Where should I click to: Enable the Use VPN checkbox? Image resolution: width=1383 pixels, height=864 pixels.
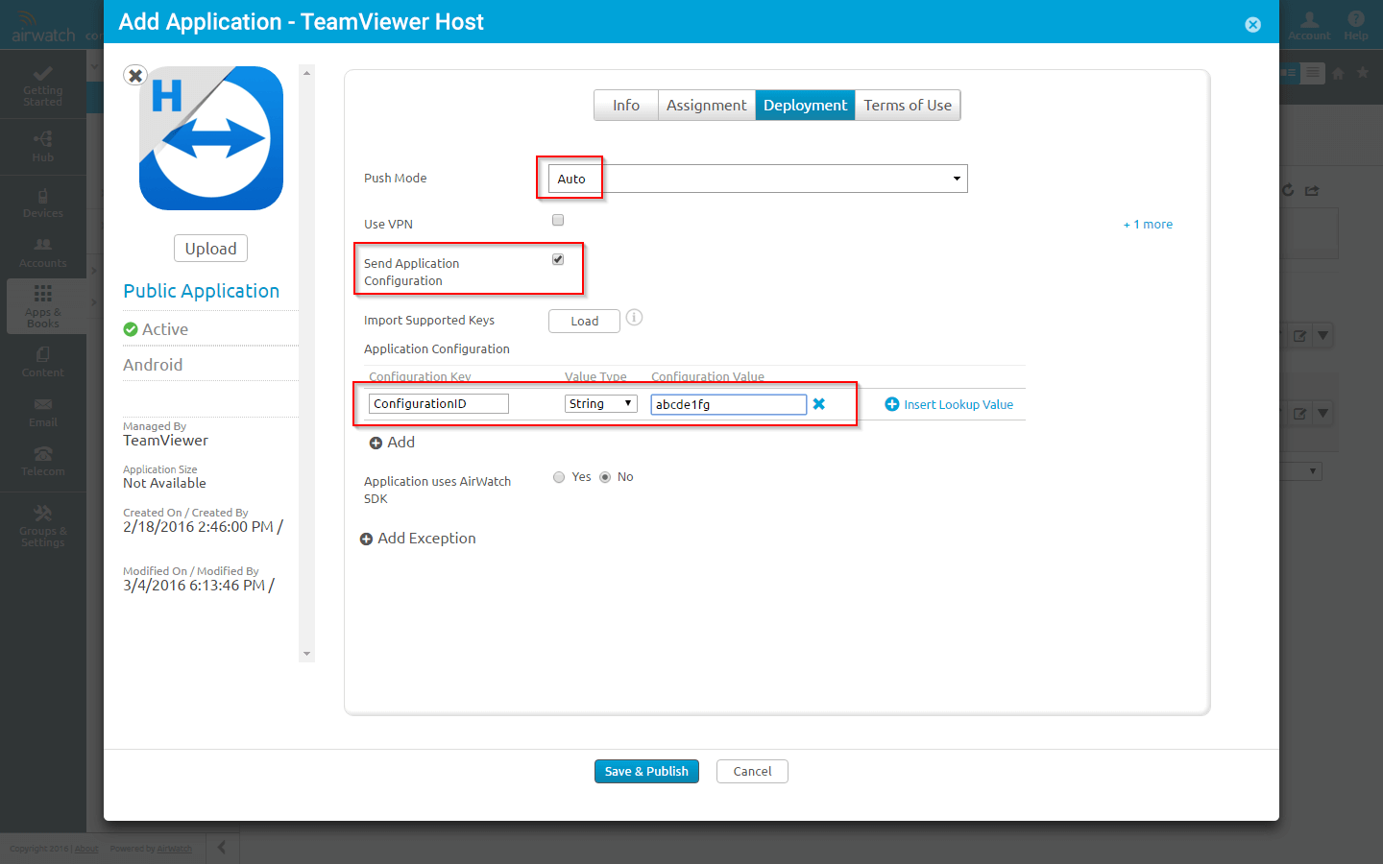[558, 221]
